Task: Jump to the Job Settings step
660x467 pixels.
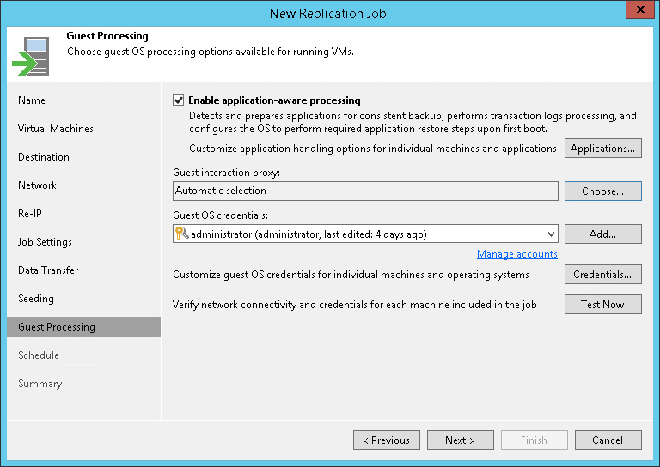Action: (45, 242)
